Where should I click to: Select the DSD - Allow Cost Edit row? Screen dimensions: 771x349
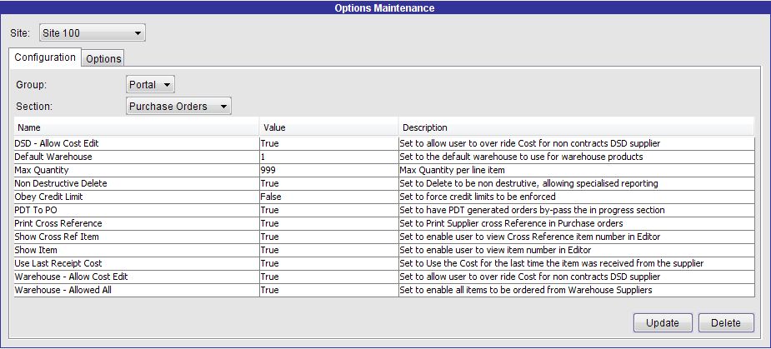click(x=384, y=143)
